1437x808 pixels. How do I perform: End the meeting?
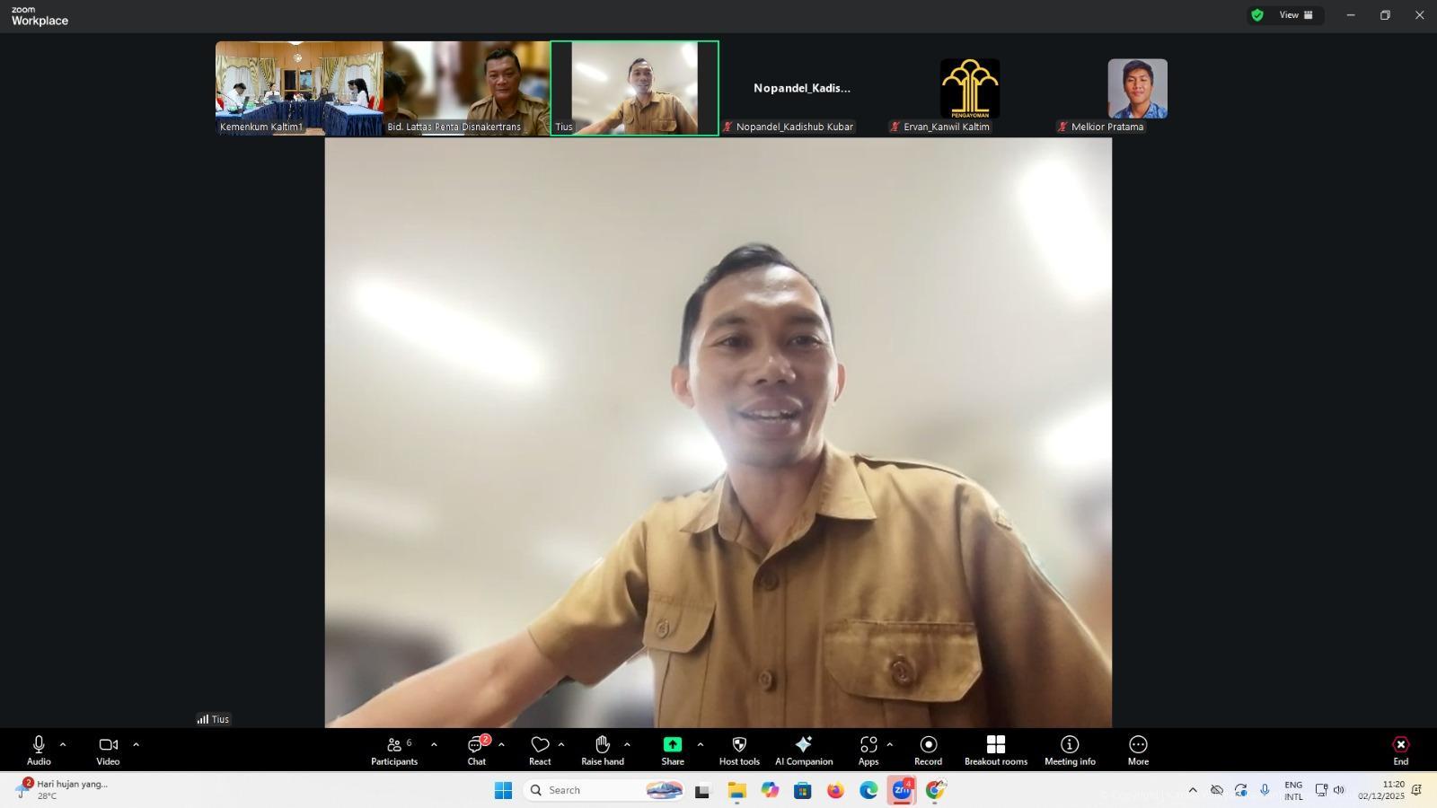[x=1400, y=751]
